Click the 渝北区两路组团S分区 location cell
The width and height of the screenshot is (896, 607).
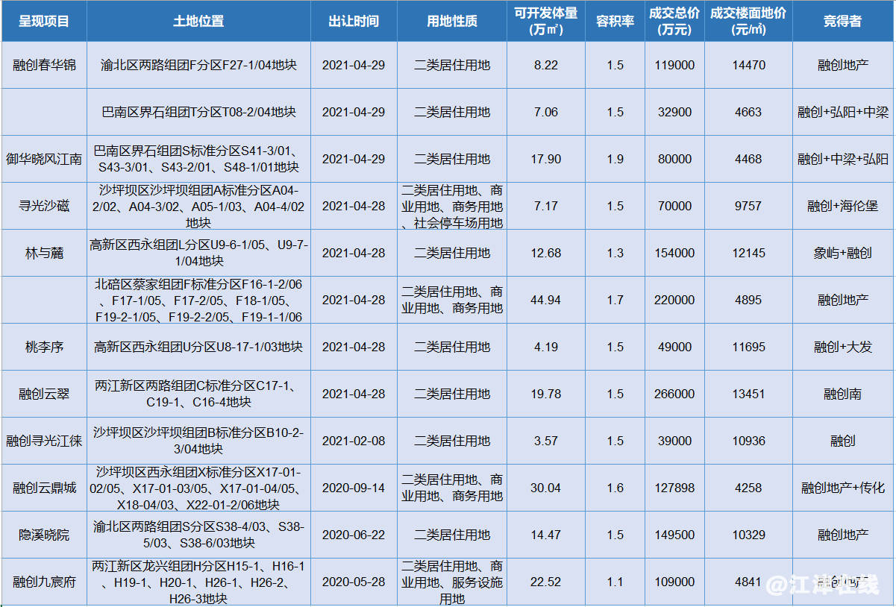pos(198,535)
